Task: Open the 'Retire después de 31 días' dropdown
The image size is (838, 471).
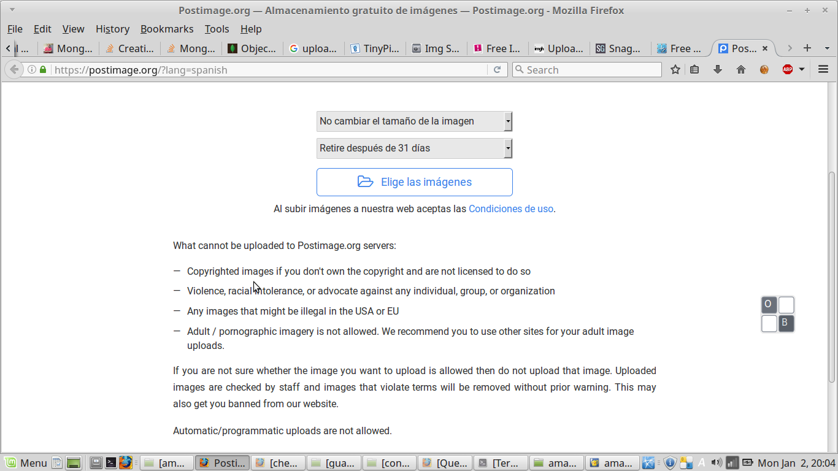Action: coord(415,148)
